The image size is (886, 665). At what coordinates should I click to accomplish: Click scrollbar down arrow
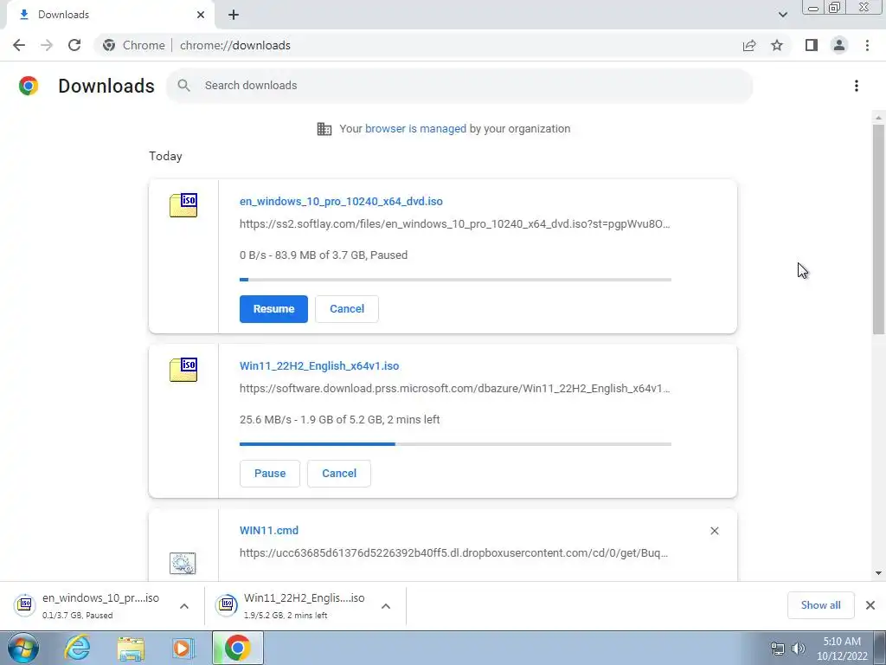pyautogui.click(x=878, y=573)
